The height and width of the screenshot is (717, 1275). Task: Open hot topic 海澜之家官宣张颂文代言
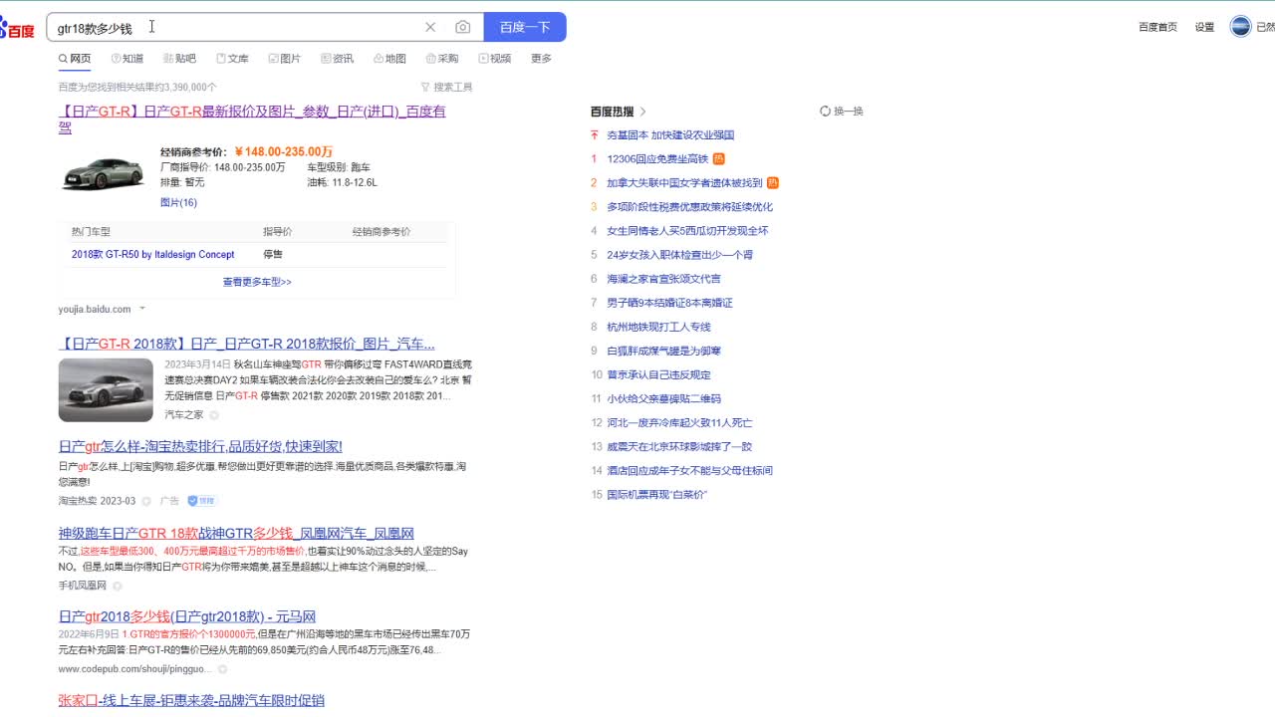663,279
